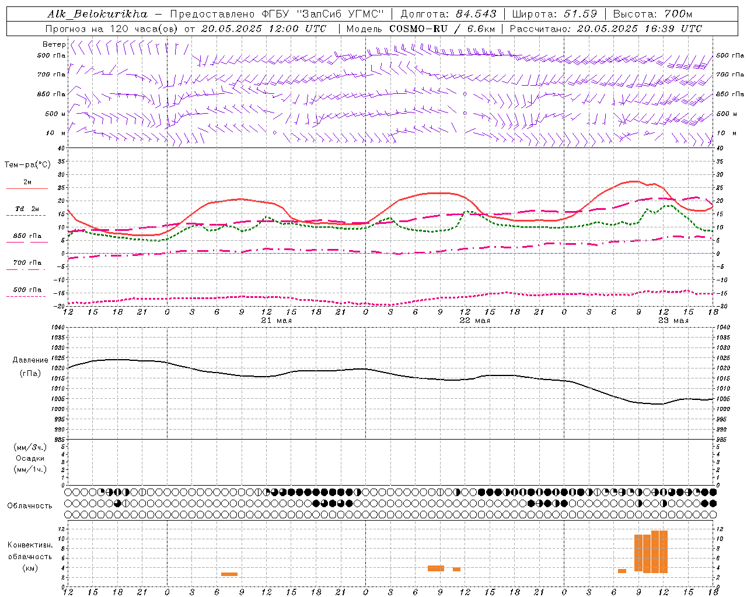Click 'Рассчитано: 20.05.2025 16:39 UTC' timestamp

point(606,29)
